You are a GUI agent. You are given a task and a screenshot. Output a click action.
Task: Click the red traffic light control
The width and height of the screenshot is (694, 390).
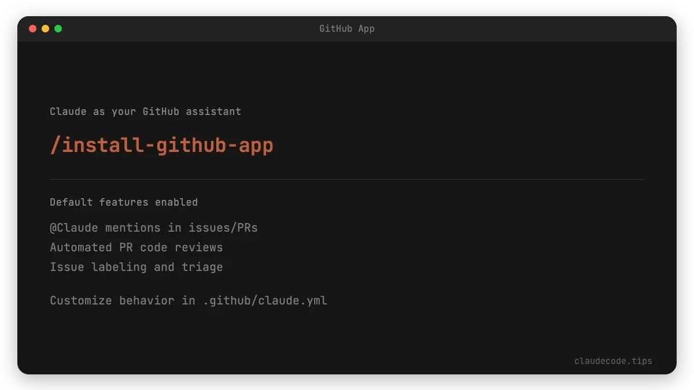click(33, 28)
